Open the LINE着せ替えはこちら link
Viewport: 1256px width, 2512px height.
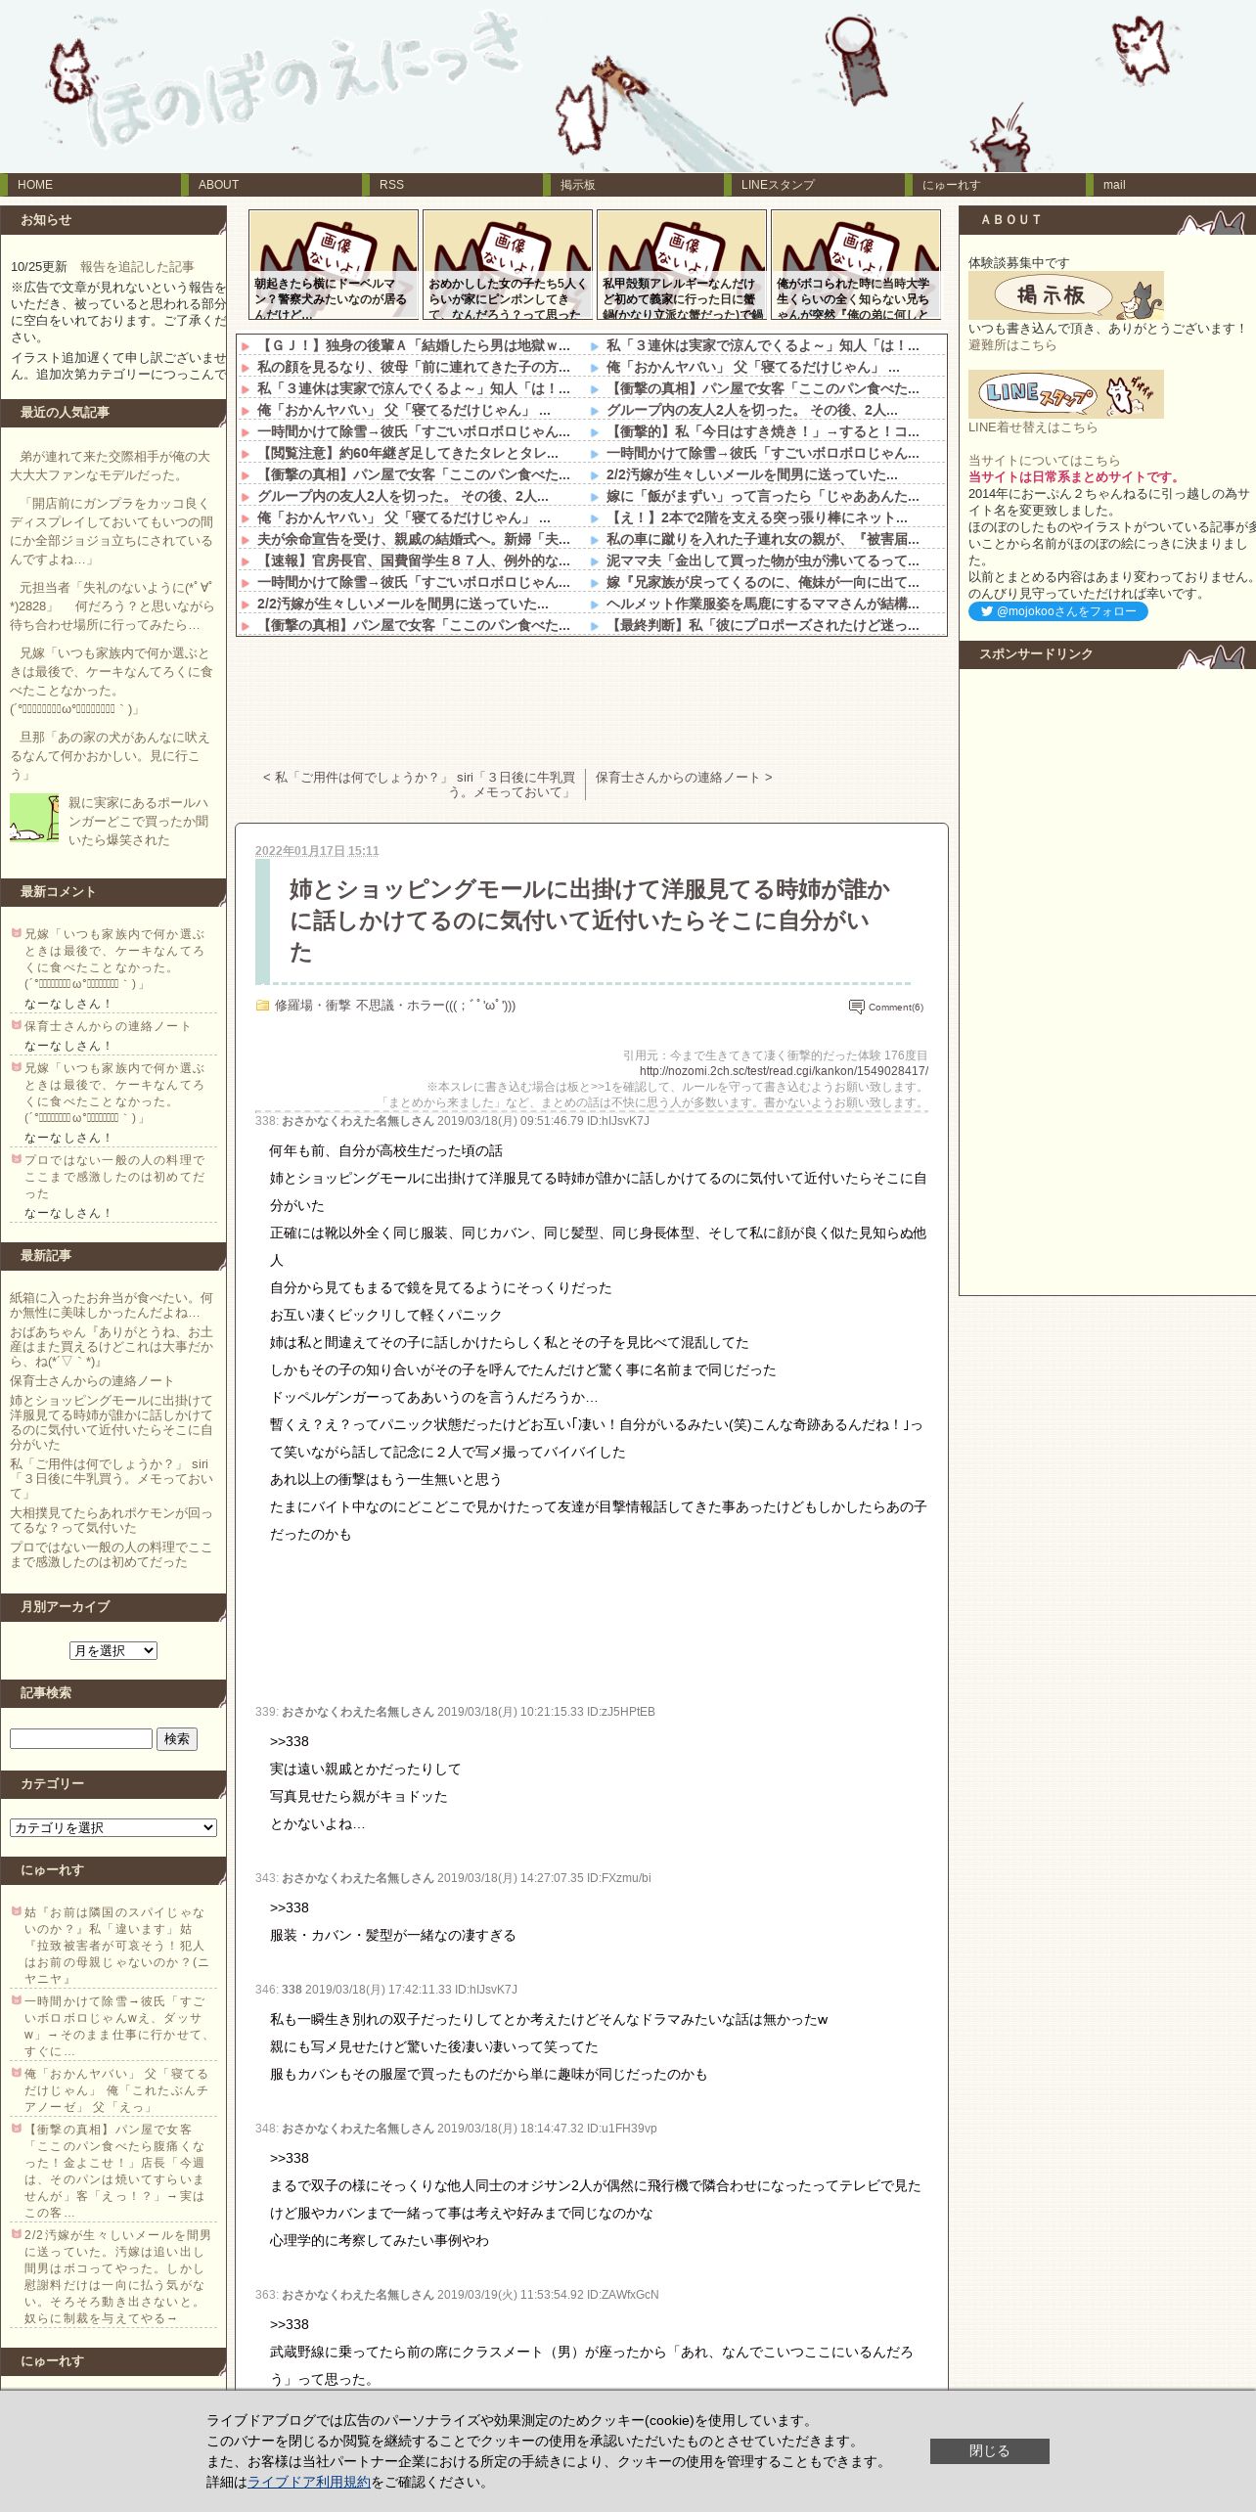(1033, 427)
